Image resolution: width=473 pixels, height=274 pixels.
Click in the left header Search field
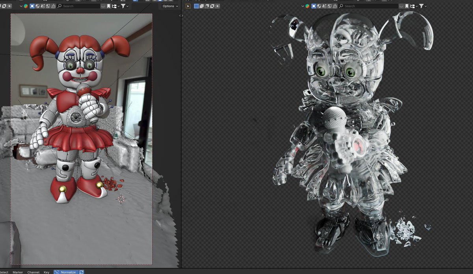[78, 6]
